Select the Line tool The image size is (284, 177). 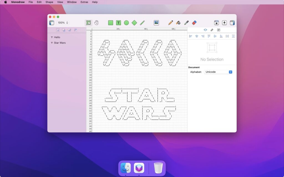[x=142, y=23]
